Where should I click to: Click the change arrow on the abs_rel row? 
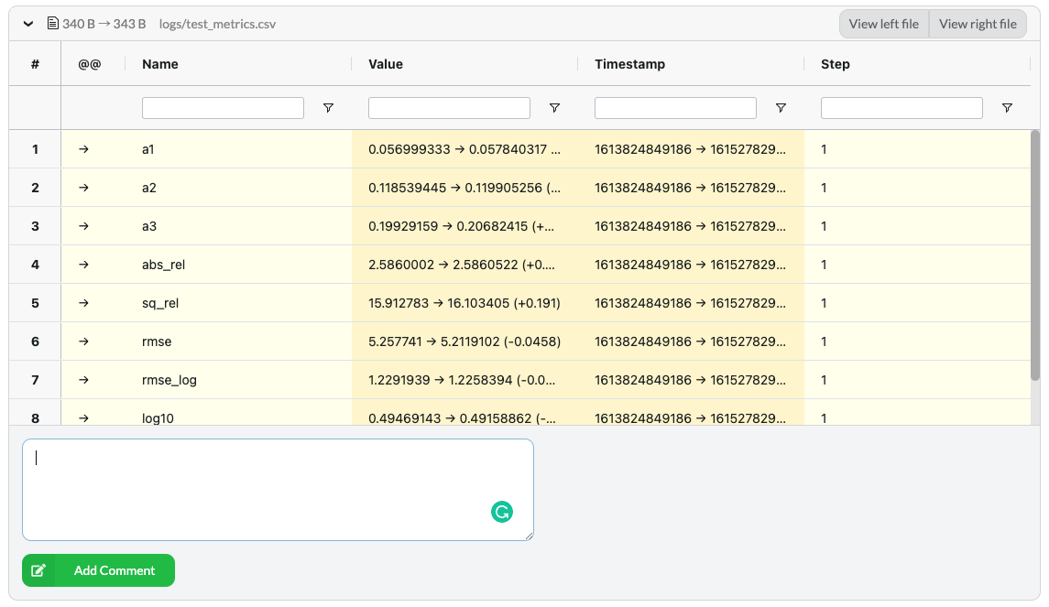(83, 265)
